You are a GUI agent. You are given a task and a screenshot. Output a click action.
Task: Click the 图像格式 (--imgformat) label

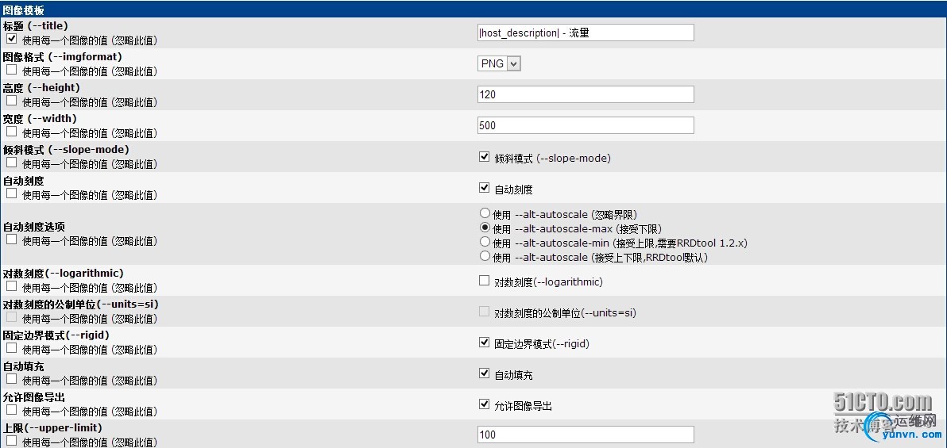[63, 56]
